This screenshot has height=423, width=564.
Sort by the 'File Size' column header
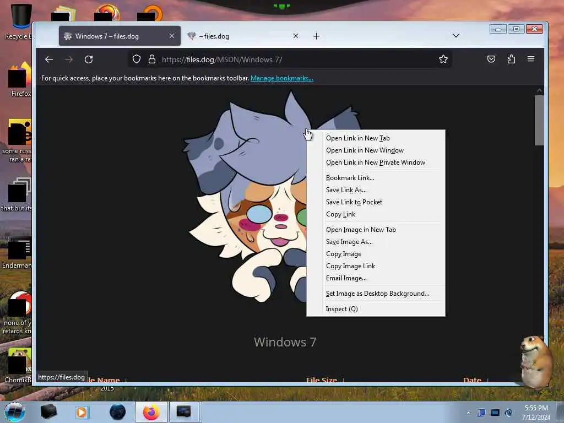click(x=322, y=380)
